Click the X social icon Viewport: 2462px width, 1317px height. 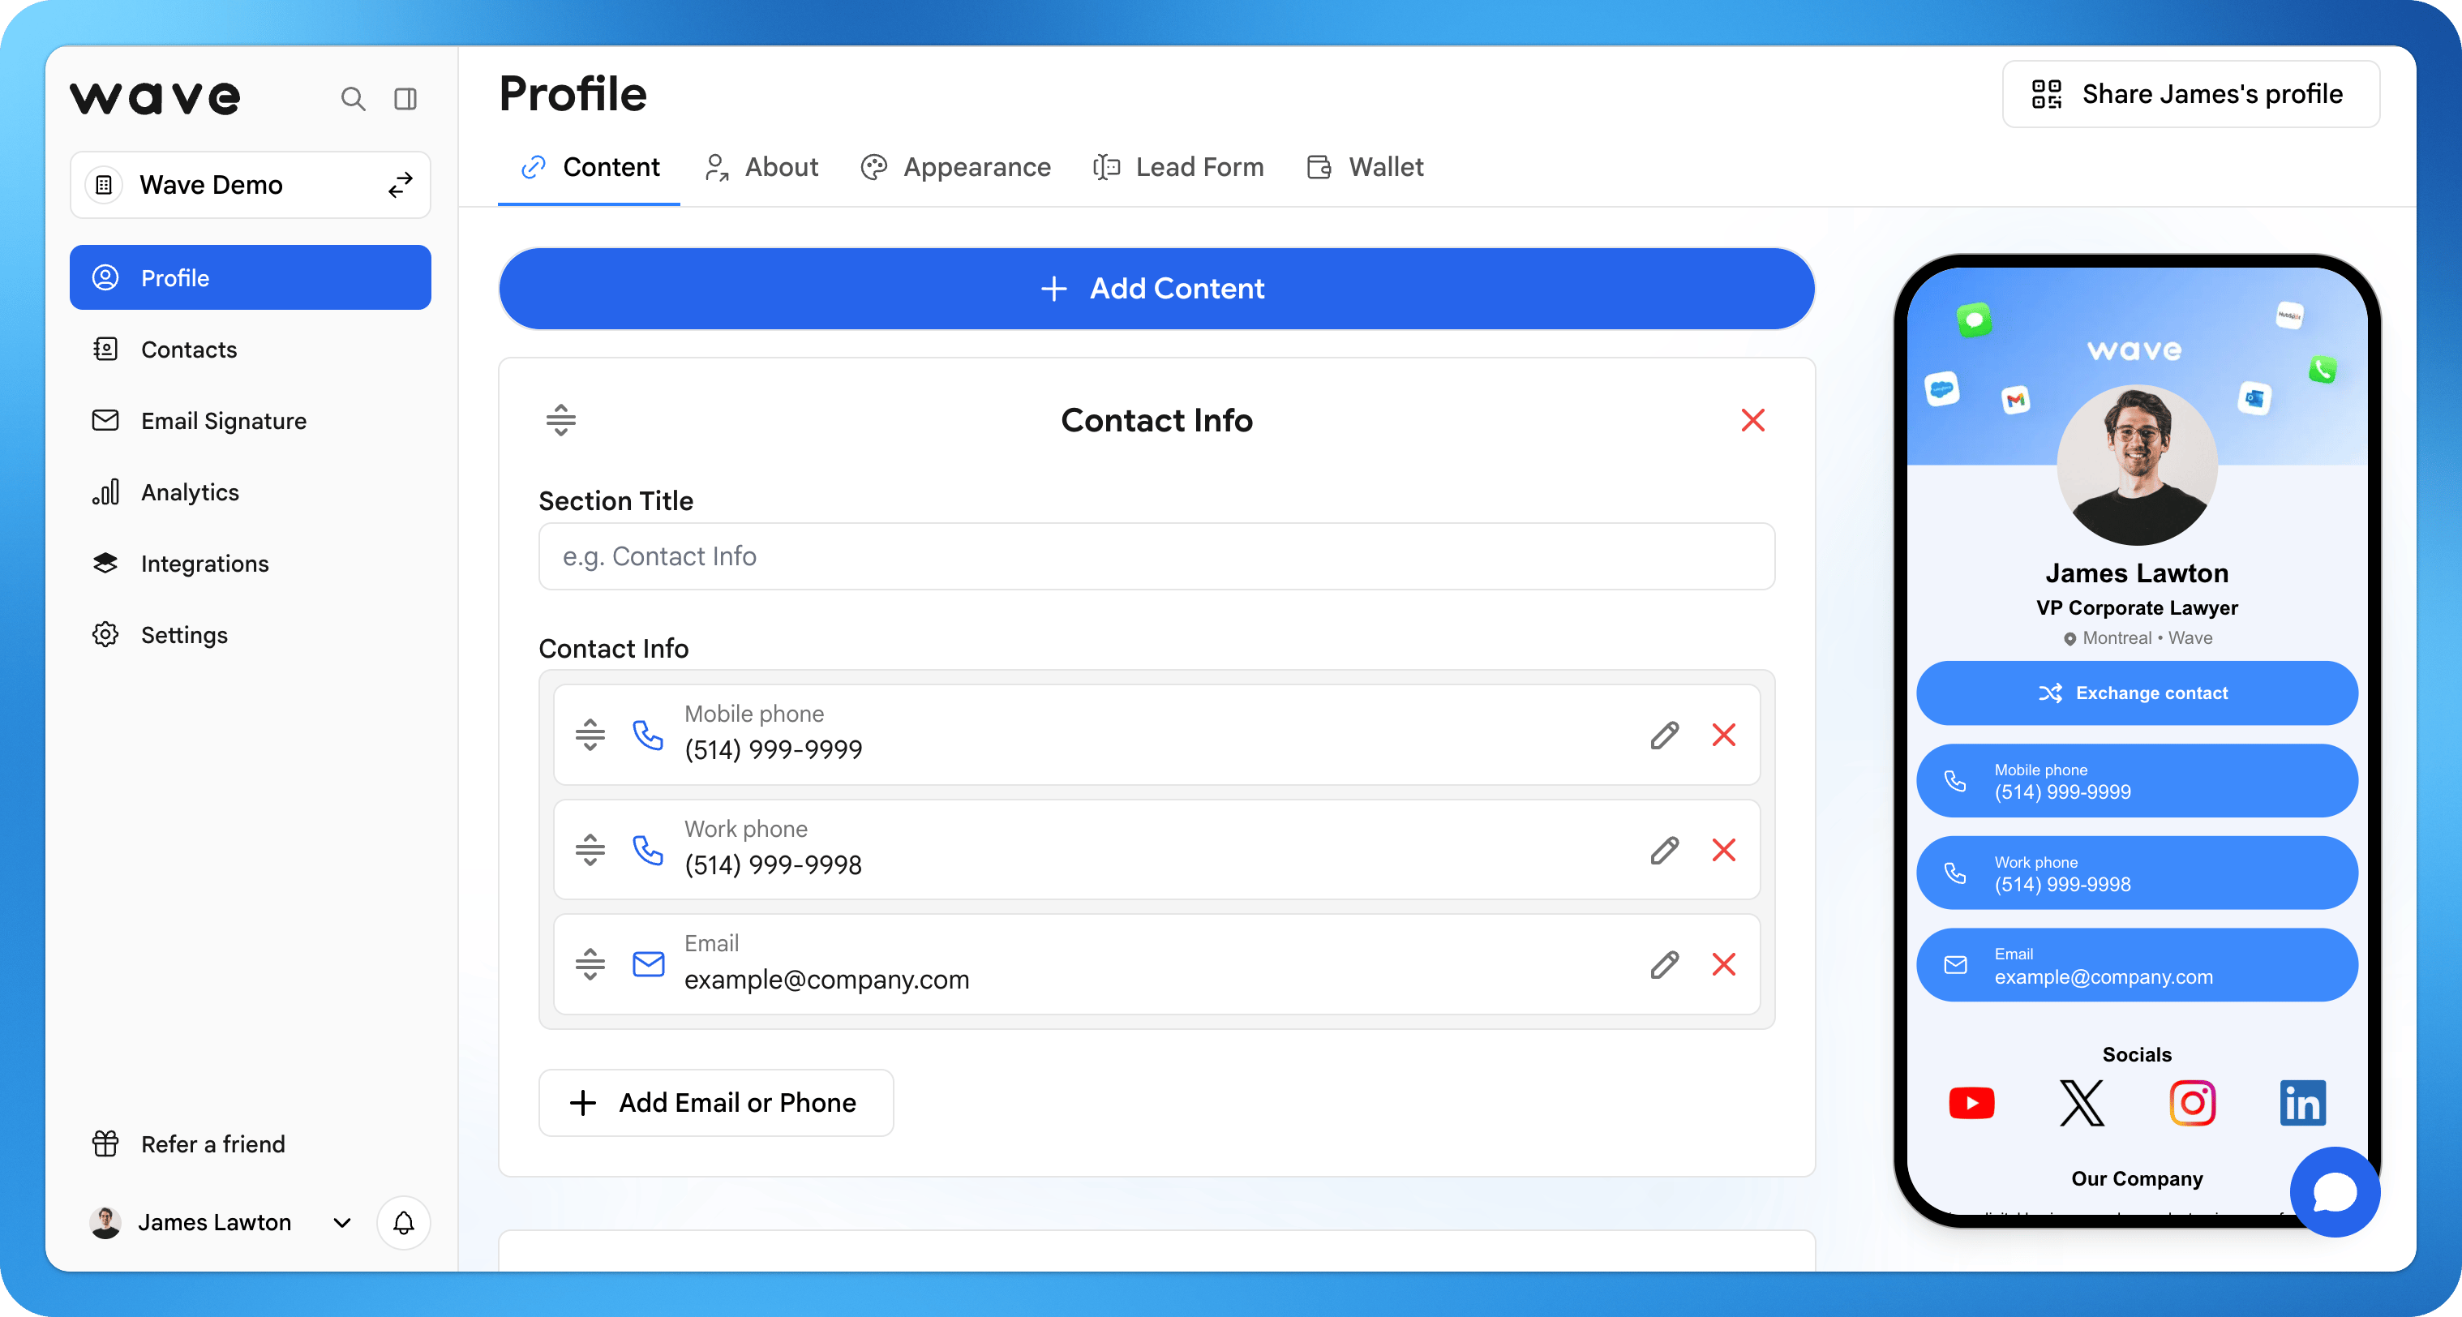[x=2082, y=1103]
